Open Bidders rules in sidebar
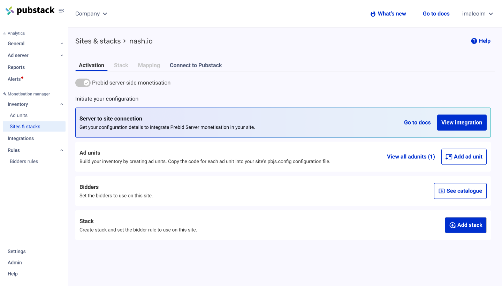The image size is (502, 286). tap(24, 161)
